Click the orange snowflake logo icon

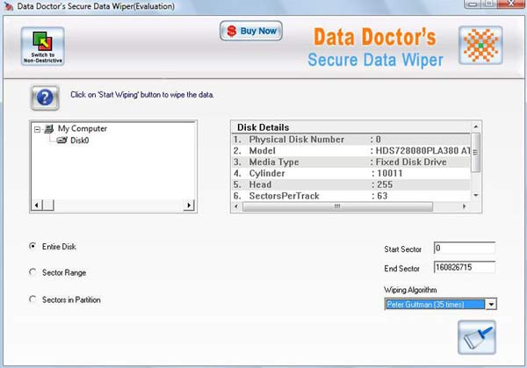[480, 46]
